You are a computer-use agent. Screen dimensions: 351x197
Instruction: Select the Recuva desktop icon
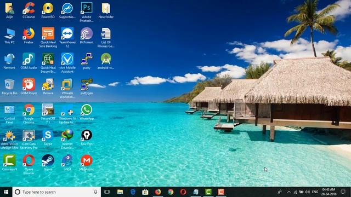pos(48,86)
